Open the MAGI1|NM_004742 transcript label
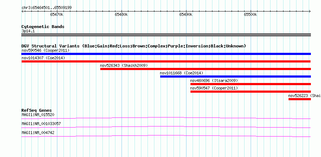 [38, 133]
